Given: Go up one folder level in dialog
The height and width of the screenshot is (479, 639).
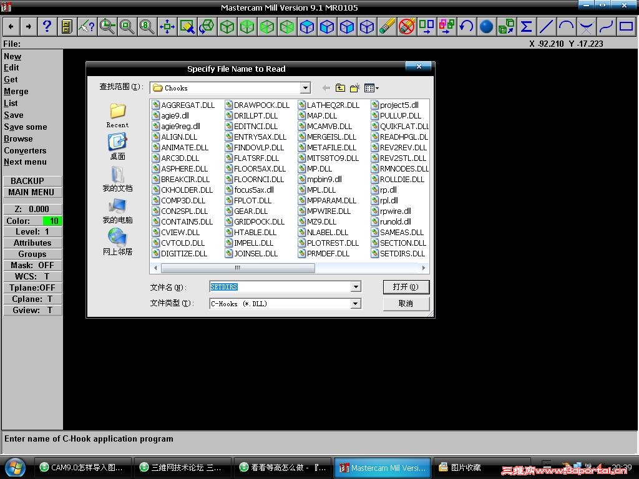Looking at the screenshot, I should pos(340,88).
